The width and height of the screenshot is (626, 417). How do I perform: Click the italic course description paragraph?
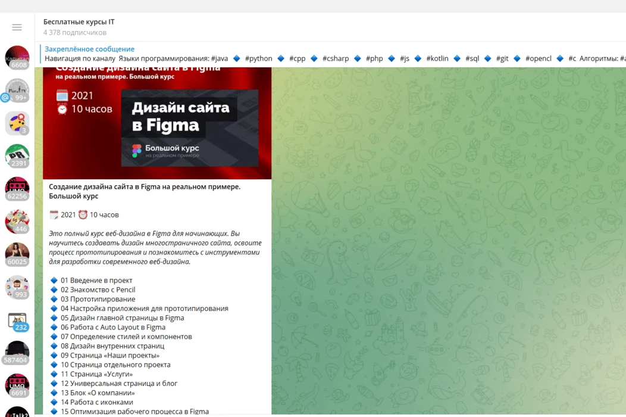click(155, 247)
